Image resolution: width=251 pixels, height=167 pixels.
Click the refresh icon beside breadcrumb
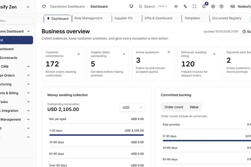[44, 6]
